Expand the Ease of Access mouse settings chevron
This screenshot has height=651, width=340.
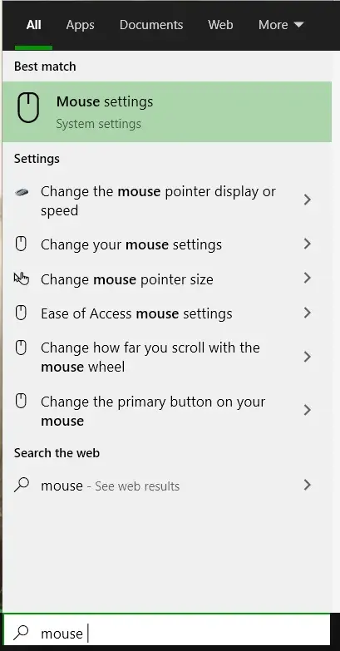[x=308, y=313]
